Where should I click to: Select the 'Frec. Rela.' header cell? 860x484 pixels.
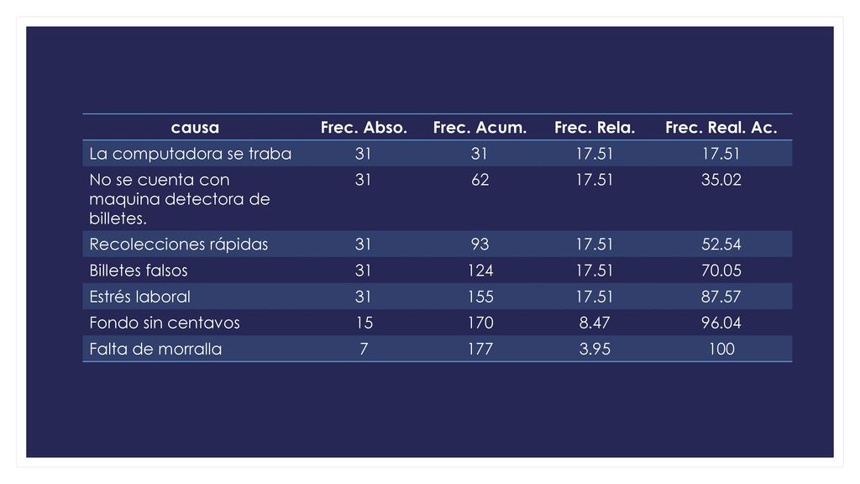(x=595, y=128)
